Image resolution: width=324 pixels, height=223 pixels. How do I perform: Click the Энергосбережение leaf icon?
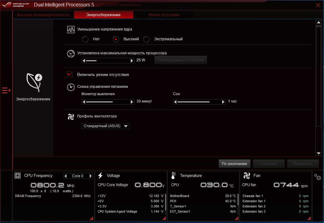pos(33,82)
